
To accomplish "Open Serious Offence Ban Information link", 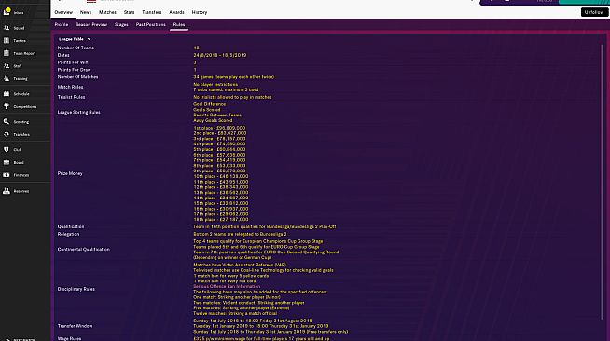I will point(227,286).
